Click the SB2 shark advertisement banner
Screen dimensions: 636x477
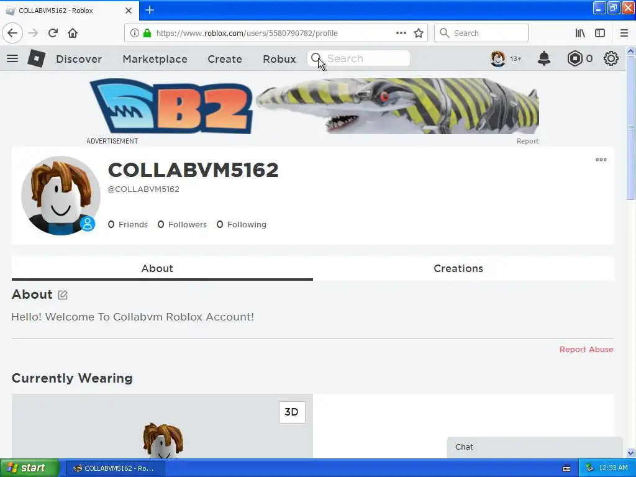coord(314,106)
